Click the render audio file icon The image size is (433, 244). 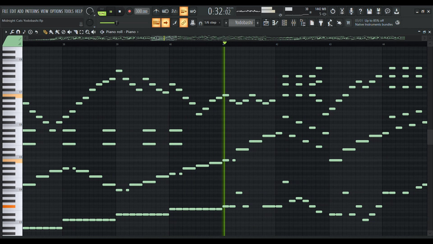tap(378, 11)
